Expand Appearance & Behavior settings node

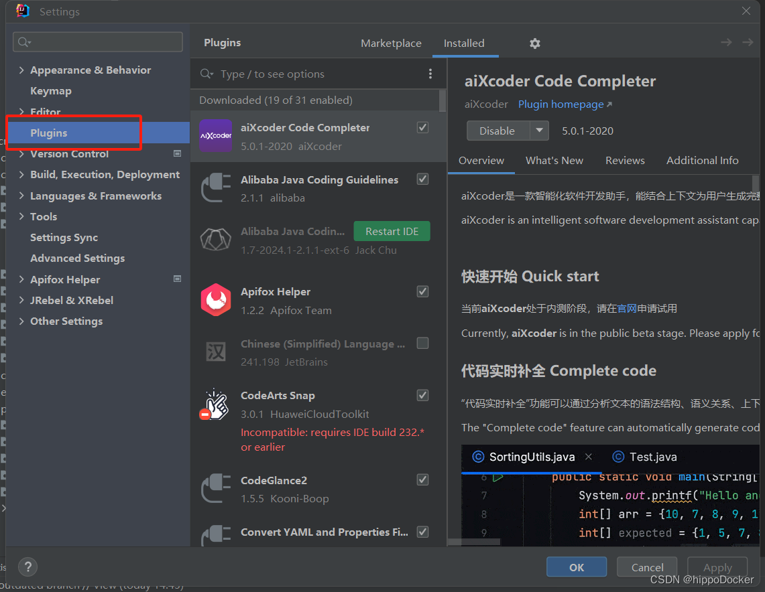tap(21, 70)
